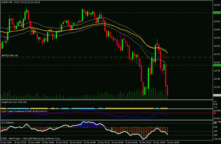Click the 16 Dec 10:40 time label
The height and width of the screenshot is (144, 221).
point(173,142)
